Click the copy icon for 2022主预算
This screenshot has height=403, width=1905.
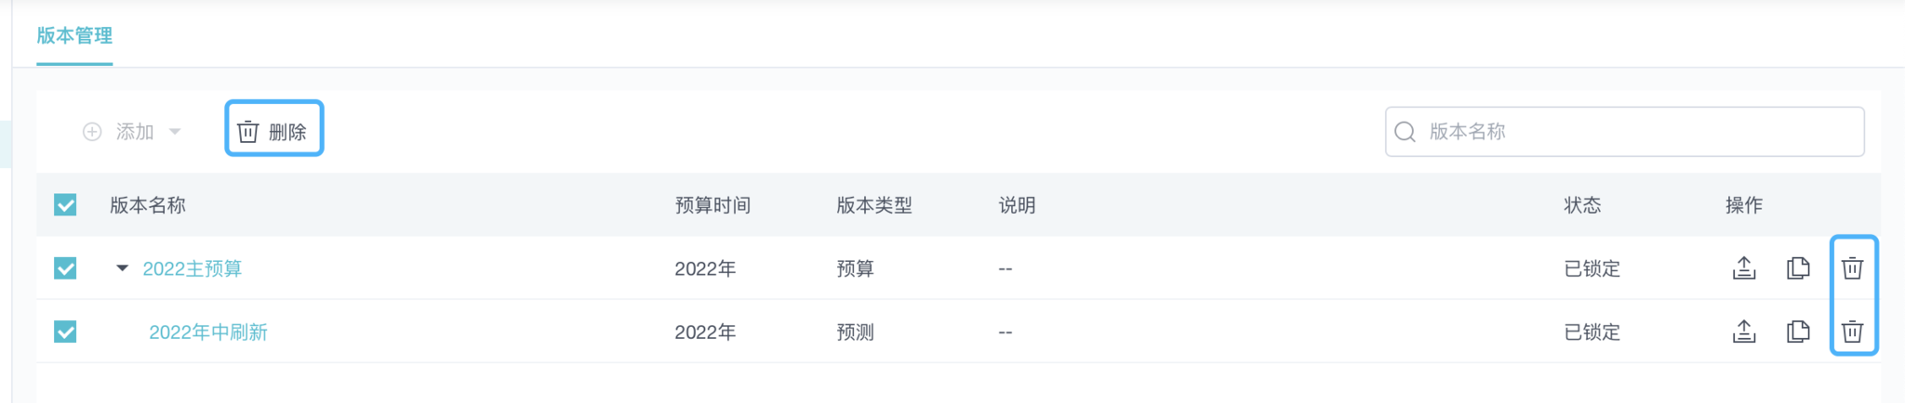click(1798, 268)
